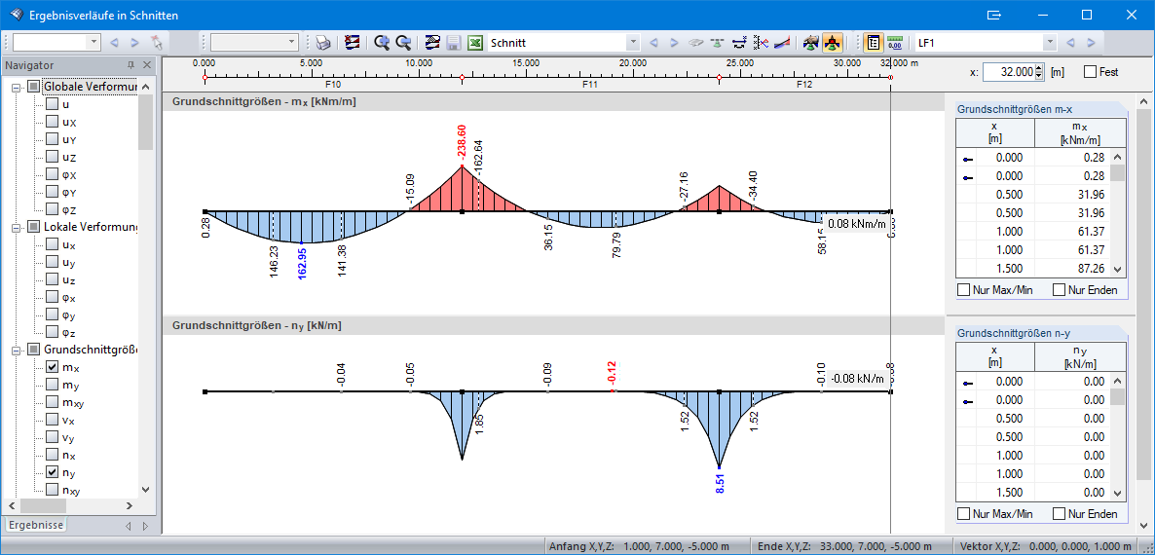The width and height of the screenshot is (1155, 555).
Task: Click the red-cross diagram removal icon
Action: (353, 43)
